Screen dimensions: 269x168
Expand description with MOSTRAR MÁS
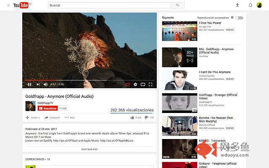click(x=90, y=150)
